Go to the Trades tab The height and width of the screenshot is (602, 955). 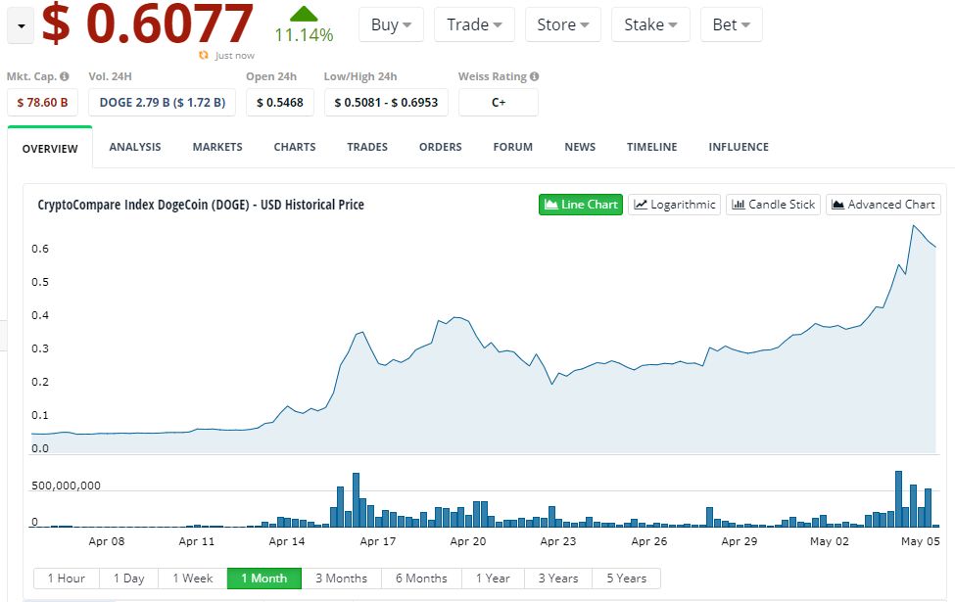(367, 147)
